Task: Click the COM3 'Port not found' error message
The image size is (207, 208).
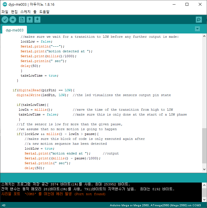Action: pyautogui.click(x=53, y=194)
